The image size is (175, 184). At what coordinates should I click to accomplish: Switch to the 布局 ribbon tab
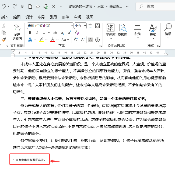coord(41,17)
